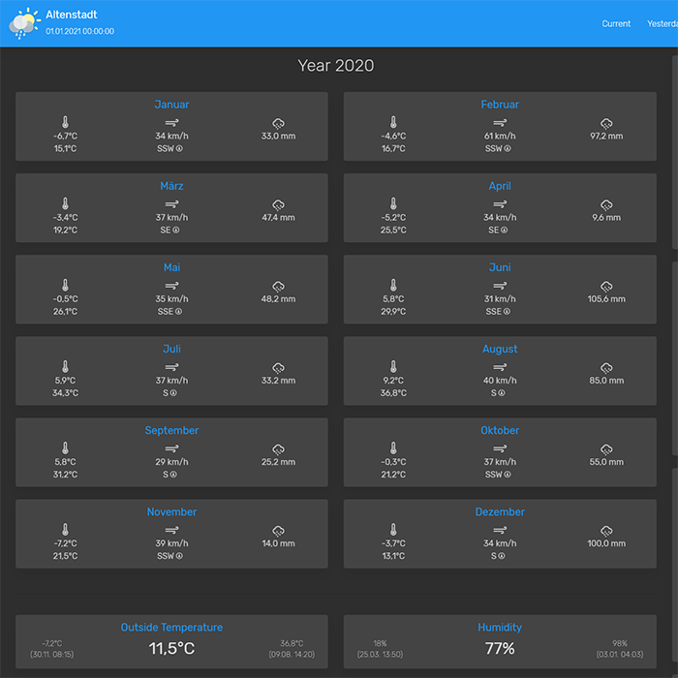Screen dimensions: 678x678
Task: Open the Mai month link
Action: (x=171, y=267)
